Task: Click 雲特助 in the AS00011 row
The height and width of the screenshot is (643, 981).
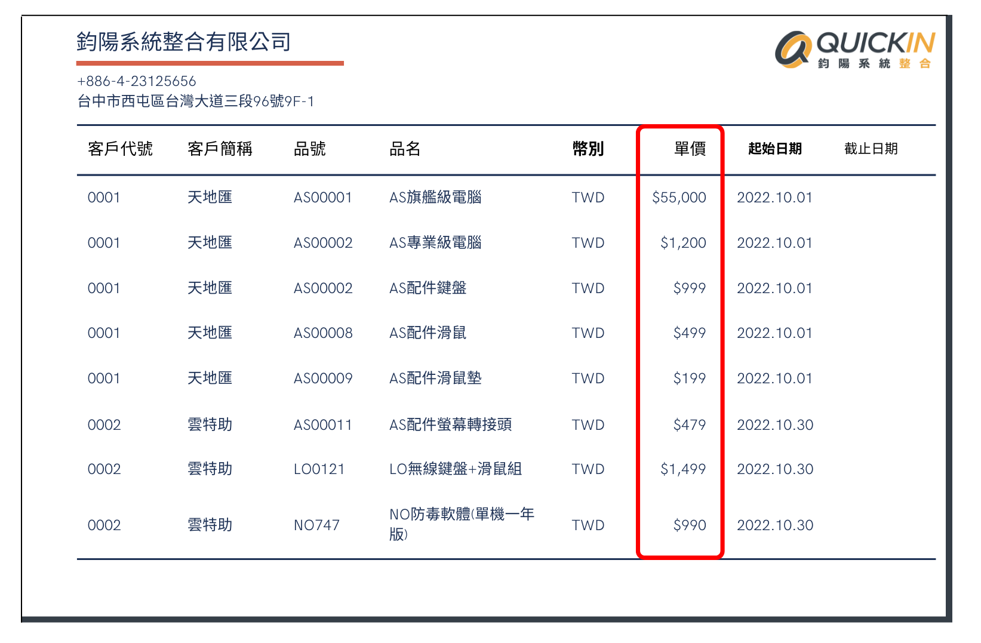Action: point(210,424)
